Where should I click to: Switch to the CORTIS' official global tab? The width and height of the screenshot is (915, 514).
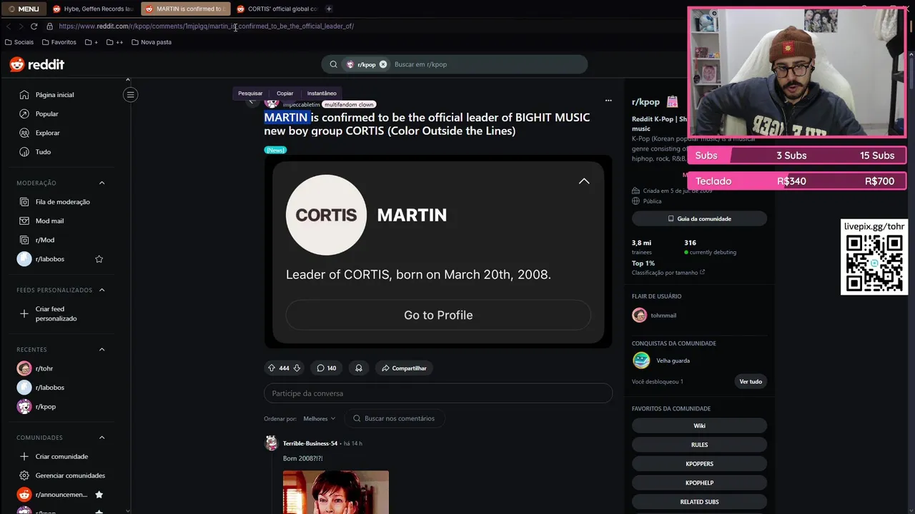coord(277,9)
